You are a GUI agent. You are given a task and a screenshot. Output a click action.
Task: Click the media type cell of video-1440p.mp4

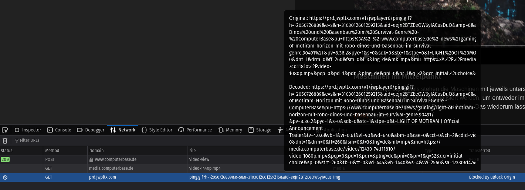click(x=339, y=168)
